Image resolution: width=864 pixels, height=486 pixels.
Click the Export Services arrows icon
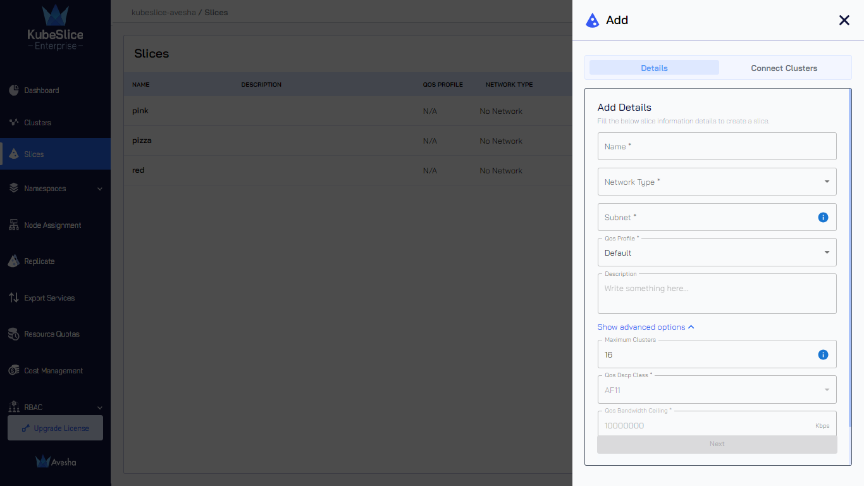[14, 297]
